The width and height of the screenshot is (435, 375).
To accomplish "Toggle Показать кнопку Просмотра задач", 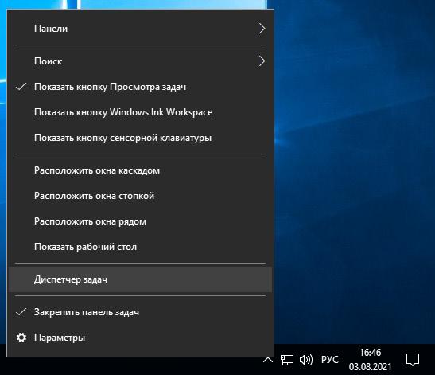I will click(x=141, y=87).
